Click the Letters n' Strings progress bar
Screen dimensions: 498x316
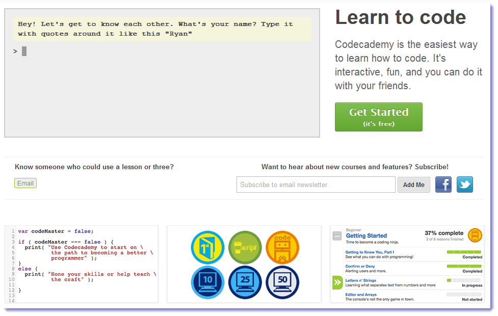[464, 280]
